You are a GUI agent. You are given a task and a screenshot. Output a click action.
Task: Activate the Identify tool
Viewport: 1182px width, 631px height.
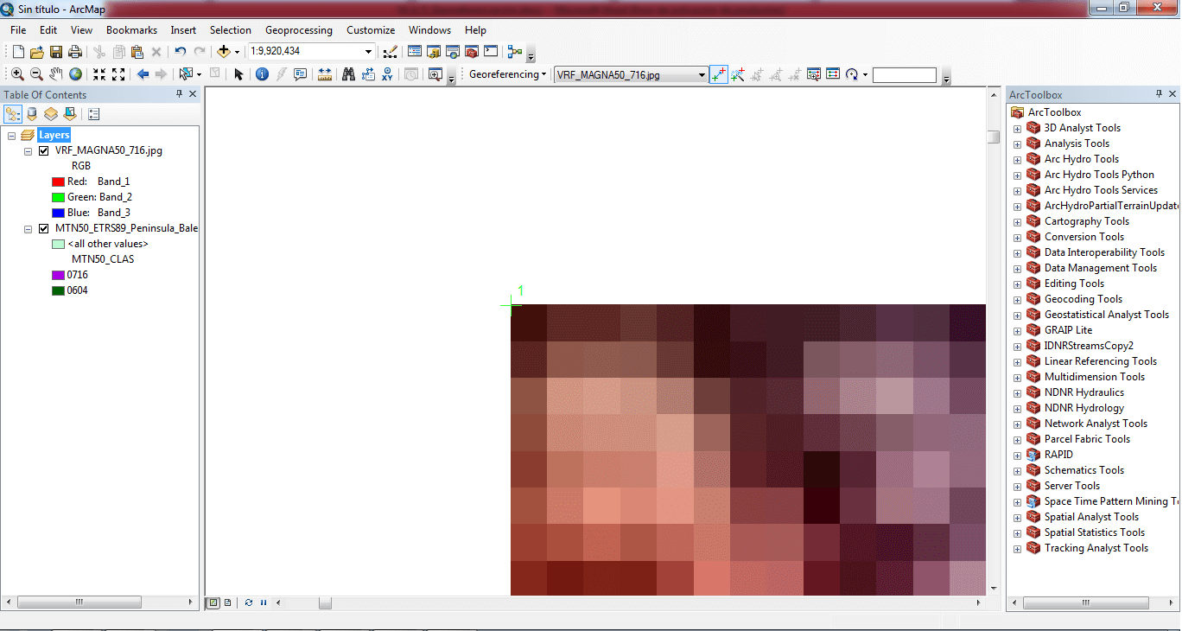click(x=262, y=75)
